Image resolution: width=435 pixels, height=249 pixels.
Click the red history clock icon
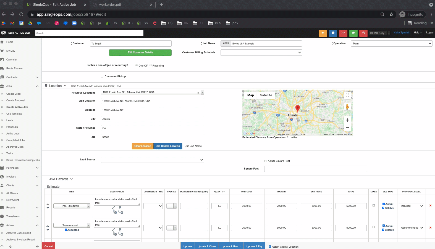(363, 33)
